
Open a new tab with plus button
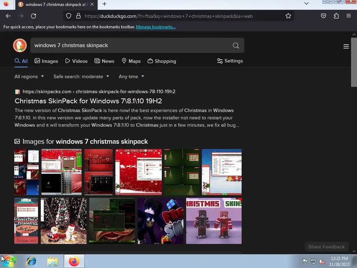coord(104,4)
